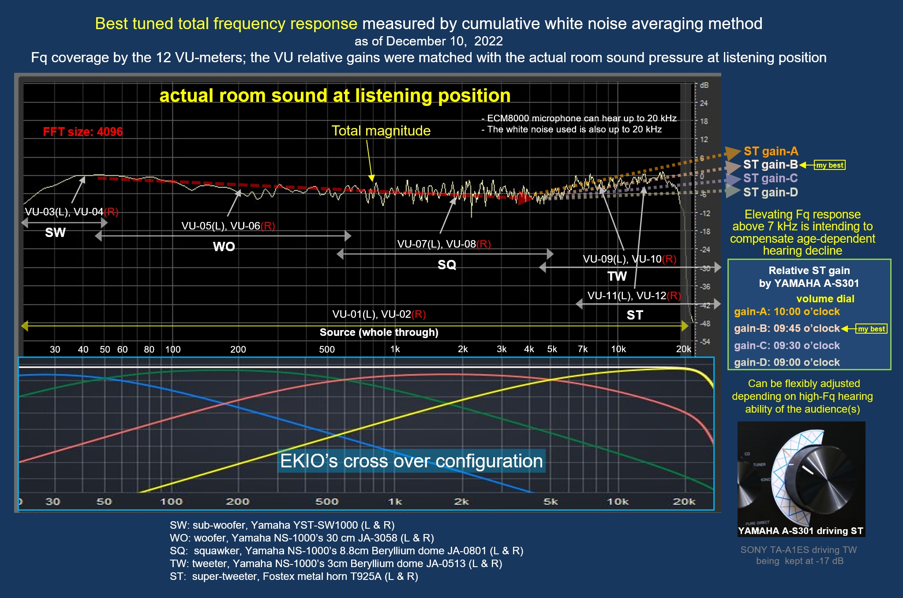Image resolution: width=903 pixels, height=598 pixels.
Task: Click the "VU-01(L), VU-02(R)" label
Action: point(379,314)
